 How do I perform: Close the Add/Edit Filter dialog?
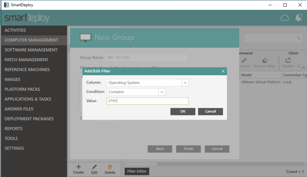(x=223, y=71)
